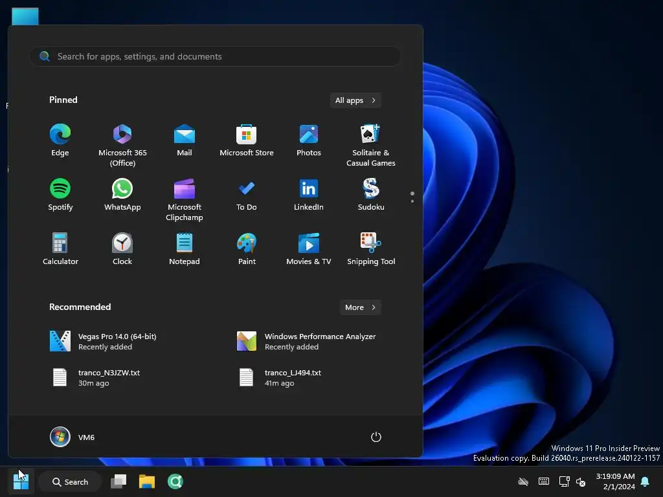This screenshot has width=663, height=497.
Task: Click the Windows Start button on taskbar
Action: tap(21, 481)
